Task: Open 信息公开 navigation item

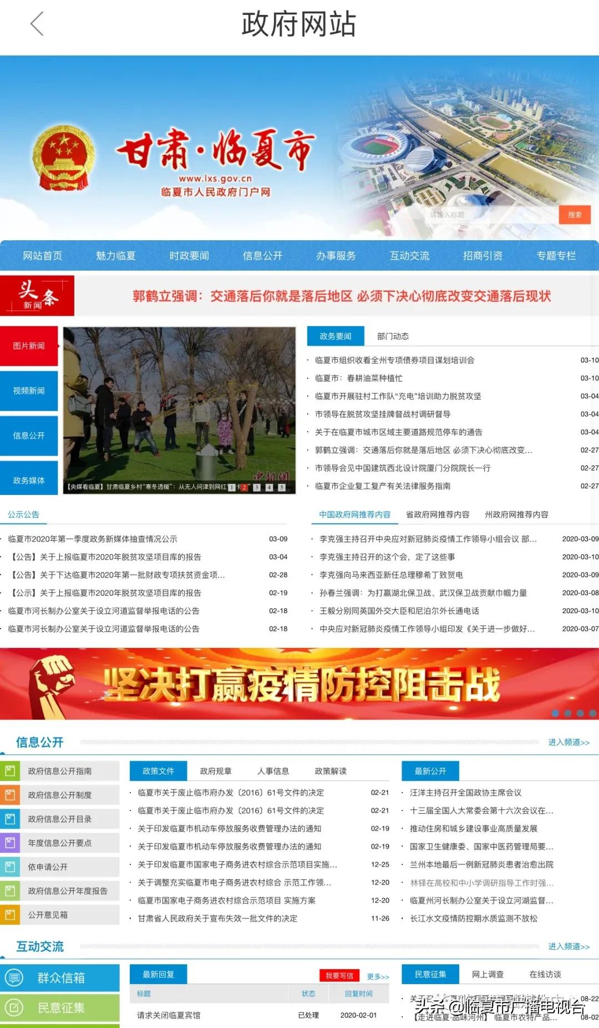Action: coord(262,256)
